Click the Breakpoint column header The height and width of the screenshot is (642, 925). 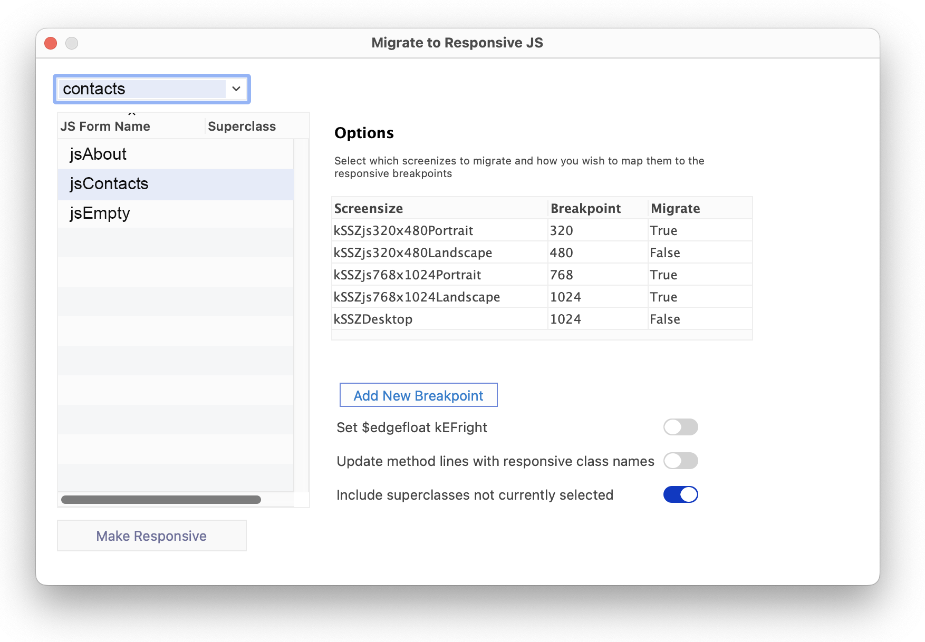point(598,208)
